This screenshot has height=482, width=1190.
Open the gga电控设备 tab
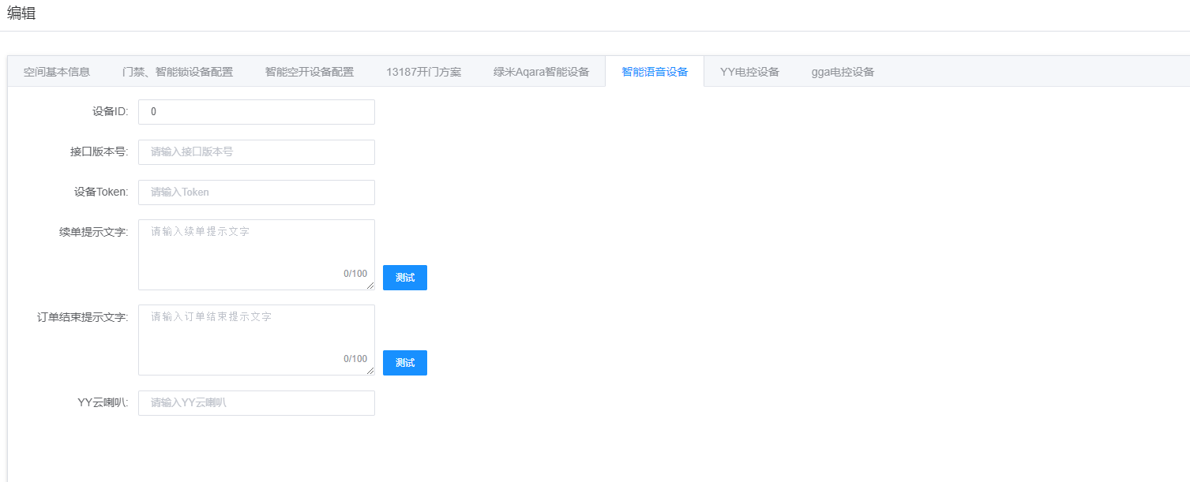pyautogui.click(x=843, y=72)
